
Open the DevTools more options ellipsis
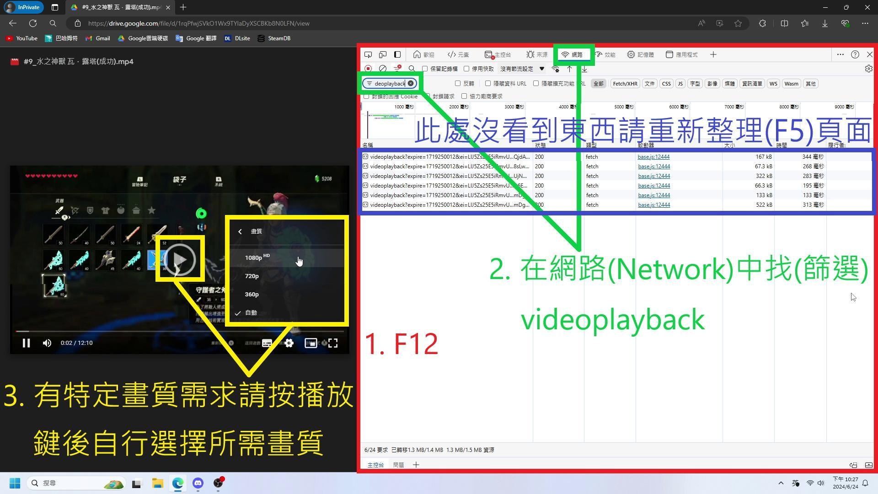pyautogui.click(x=840, y=54)
